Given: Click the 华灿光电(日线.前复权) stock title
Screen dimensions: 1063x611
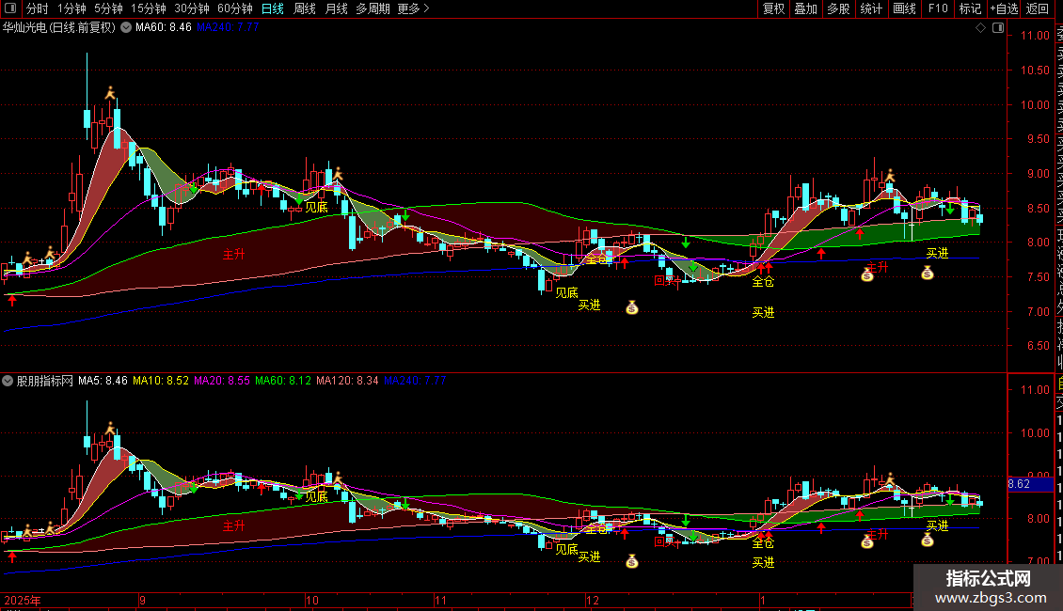Looking at the screenshot, I should 59,28.
